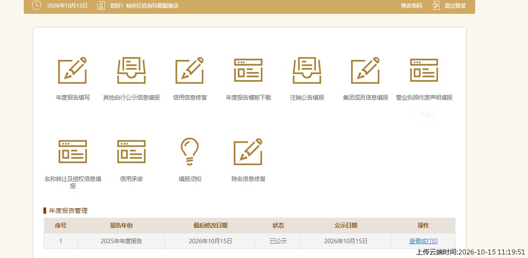The height and width of the screenshot is (258, 528).
Task: Click the 序号 column header
Action: (x=60, y=225)
